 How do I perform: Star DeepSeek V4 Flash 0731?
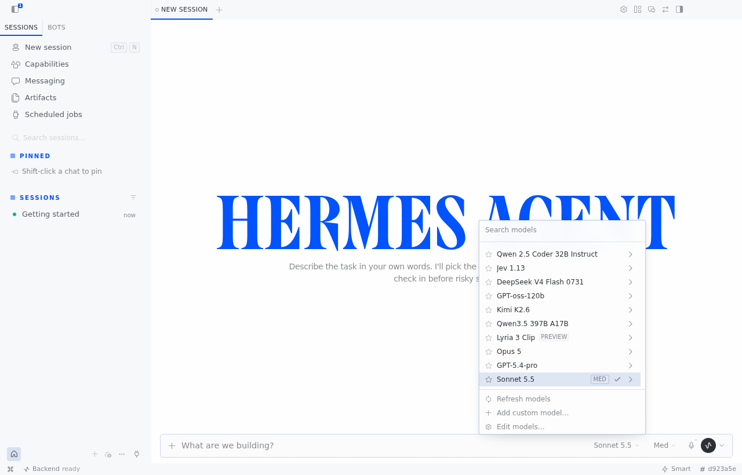[x=489, y=282]
